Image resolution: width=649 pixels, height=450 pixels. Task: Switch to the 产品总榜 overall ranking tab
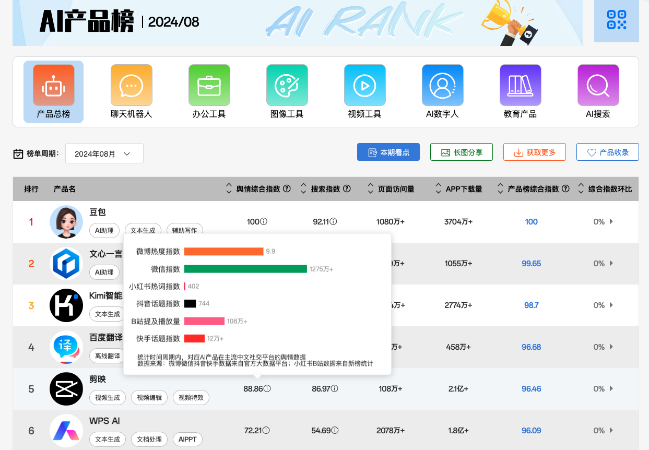(x=53, y=92)
